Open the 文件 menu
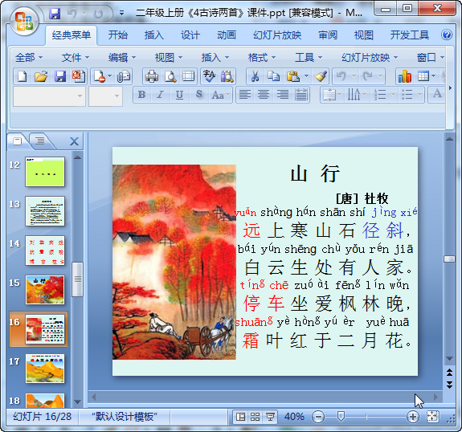The image size is (462, 432). coord(76,58)
